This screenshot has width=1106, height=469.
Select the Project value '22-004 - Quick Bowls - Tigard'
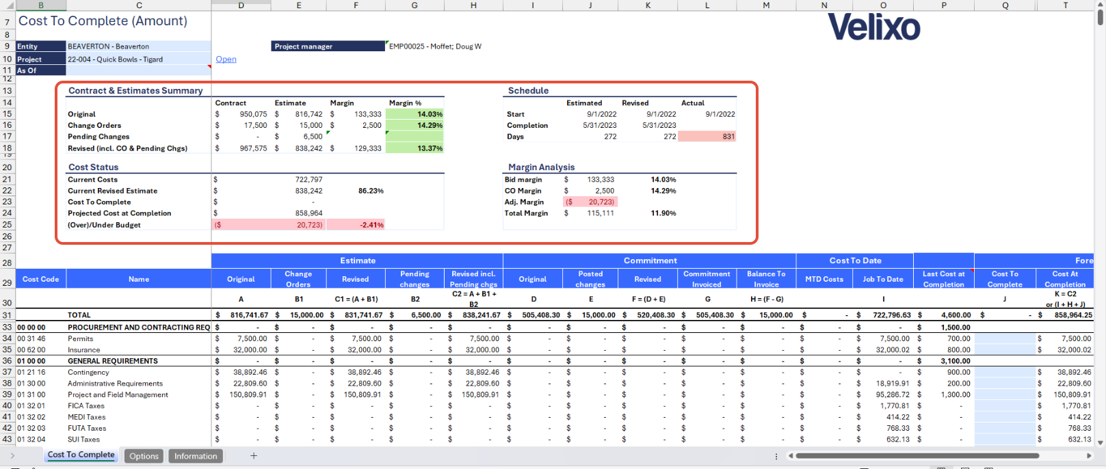[x=139, y=59]
